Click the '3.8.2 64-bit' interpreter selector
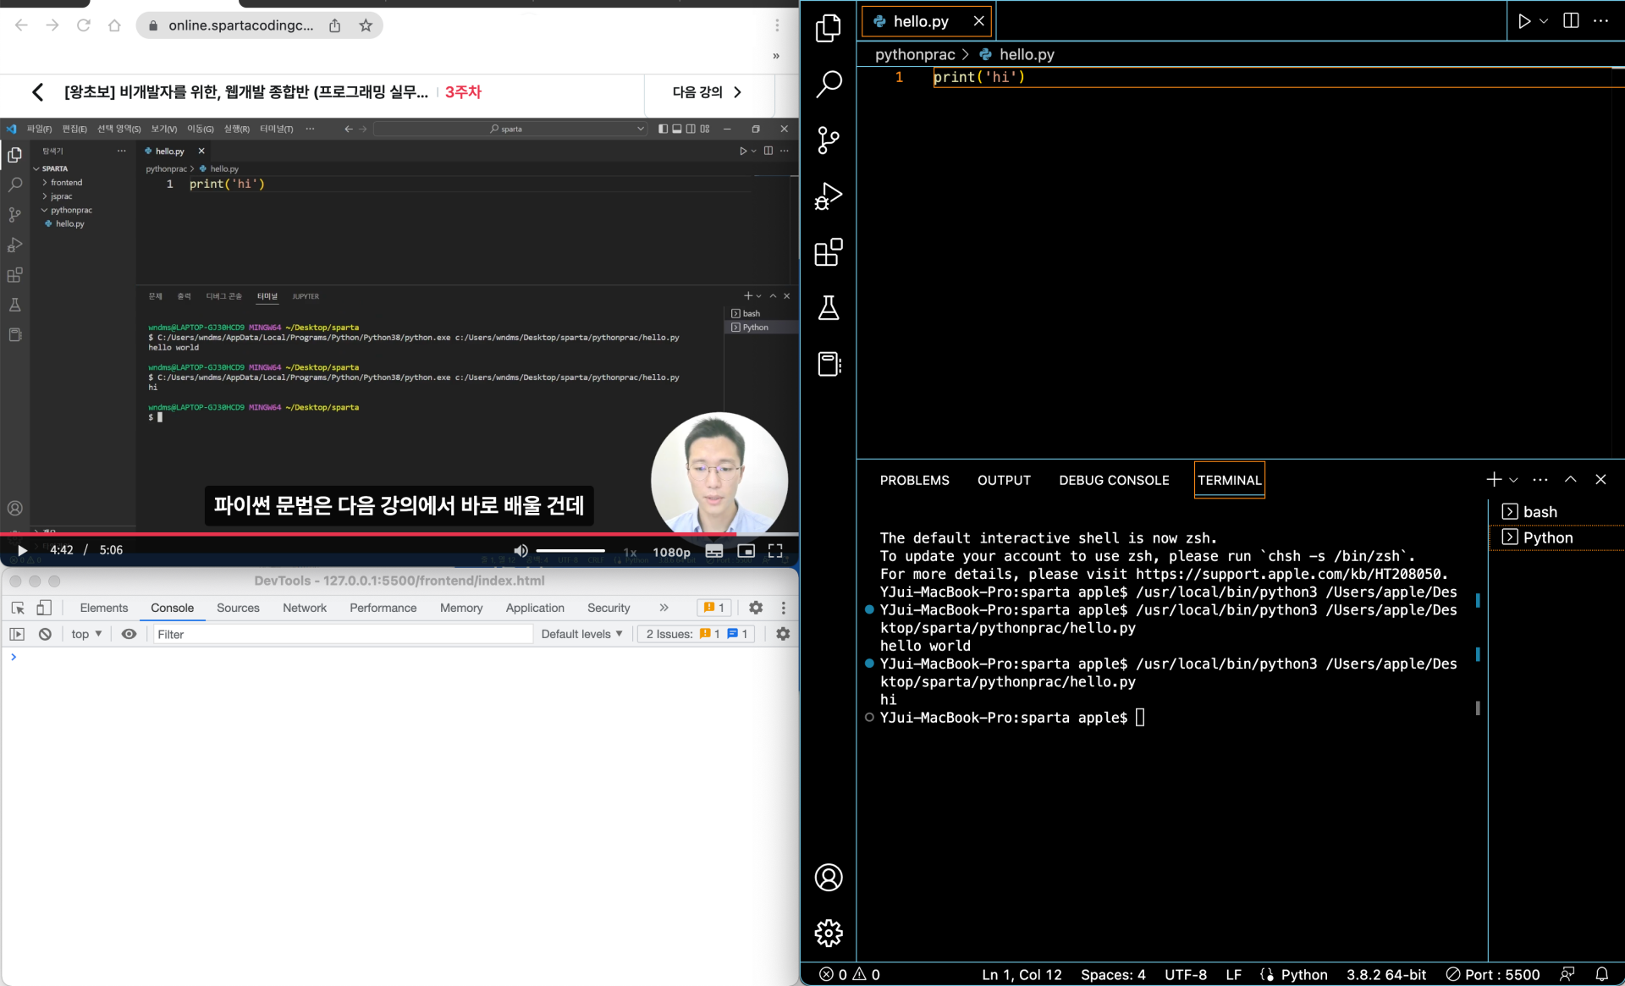Image resolution: width=1625 pixels, height=986 pixels. point(1386,974)
